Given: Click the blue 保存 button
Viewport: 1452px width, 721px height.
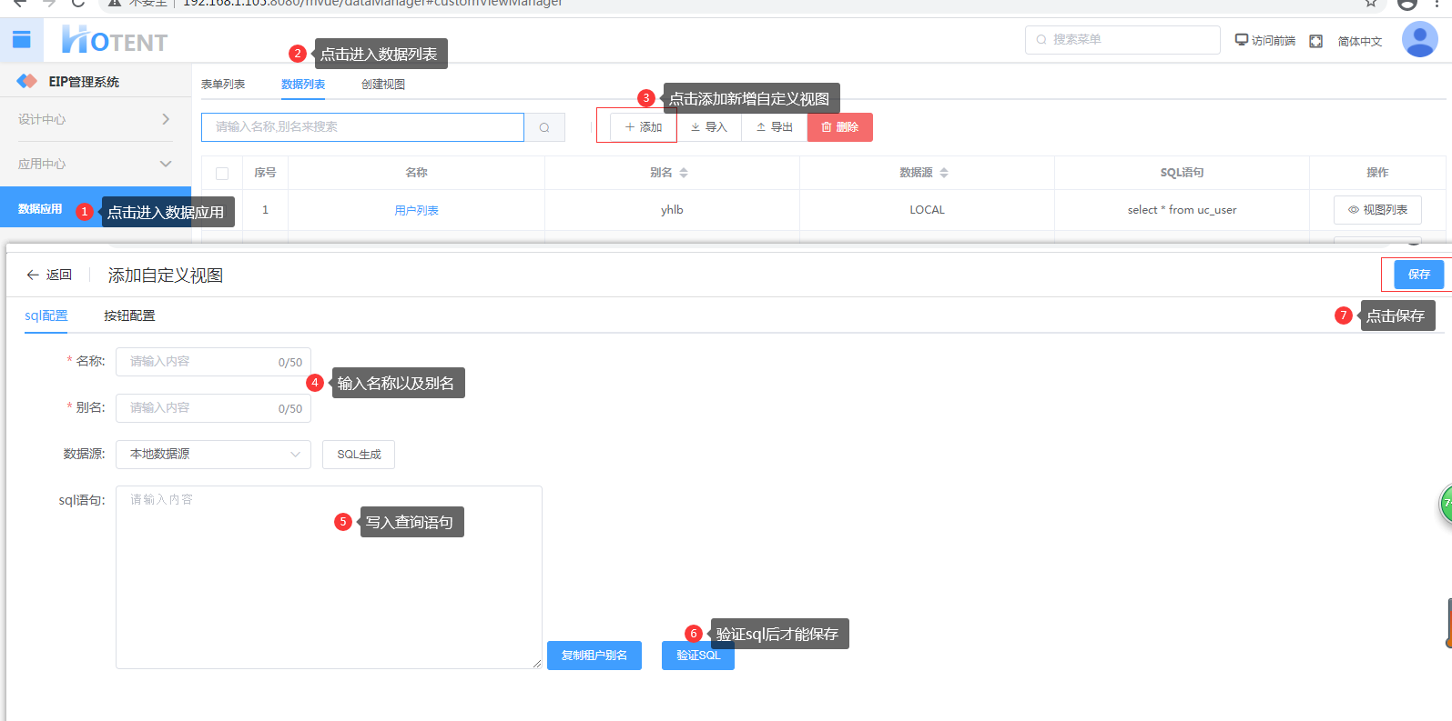Looking at the screenshot, I should coord(1418,275).
